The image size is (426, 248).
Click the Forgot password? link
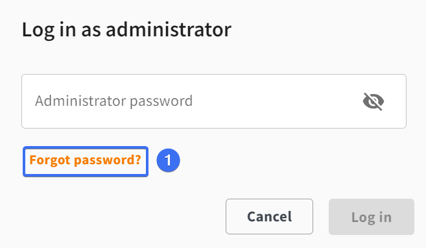[x=86, y=160]
